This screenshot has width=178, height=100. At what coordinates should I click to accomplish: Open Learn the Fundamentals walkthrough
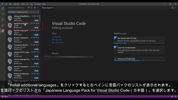click(139, 50)
